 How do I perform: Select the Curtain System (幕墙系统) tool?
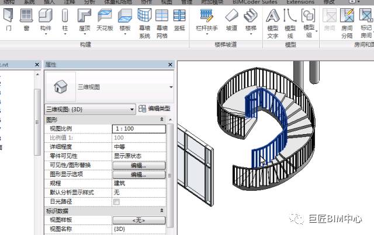click(144, 23)
